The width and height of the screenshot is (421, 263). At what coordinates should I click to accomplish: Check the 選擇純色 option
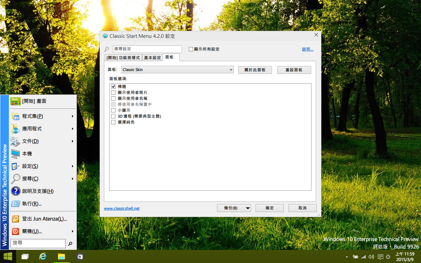click(x=113, y=122)
